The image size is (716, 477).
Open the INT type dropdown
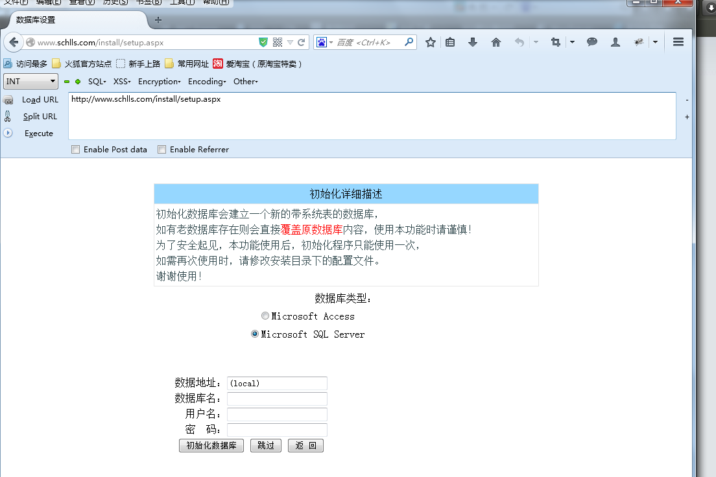[x=30, y=81]
